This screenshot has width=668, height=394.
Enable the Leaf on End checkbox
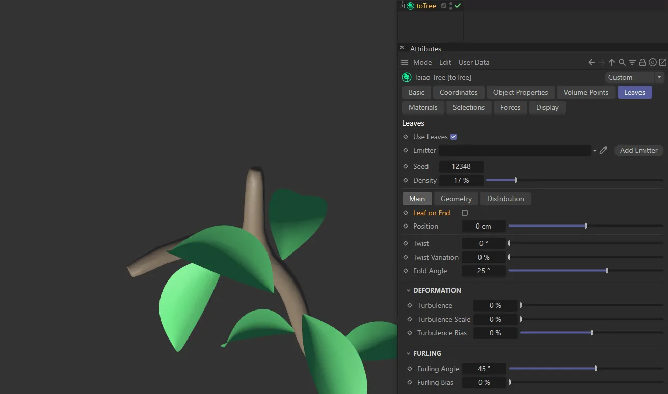[x=464, y=213]
